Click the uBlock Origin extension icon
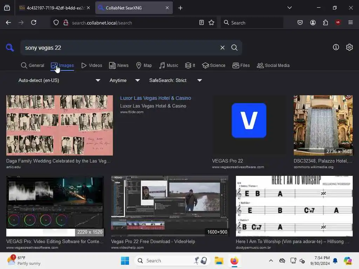 (x=338, y=22)
